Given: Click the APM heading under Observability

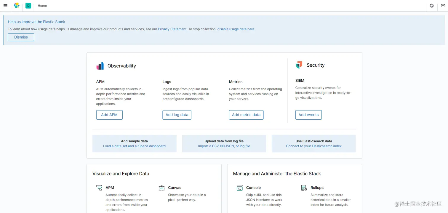Looking at the screenshot, I should tap(100, 82).
